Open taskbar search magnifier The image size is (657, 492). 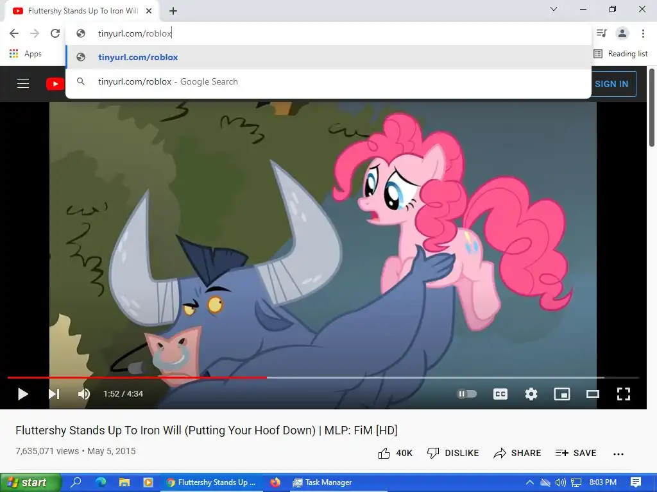pos(76,482)
